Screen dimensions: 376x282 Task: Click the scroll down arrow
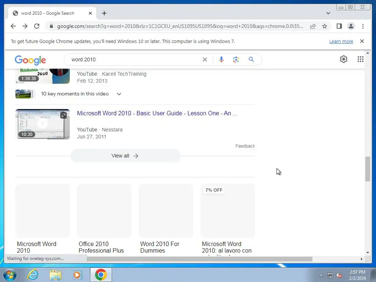point(368,253)
